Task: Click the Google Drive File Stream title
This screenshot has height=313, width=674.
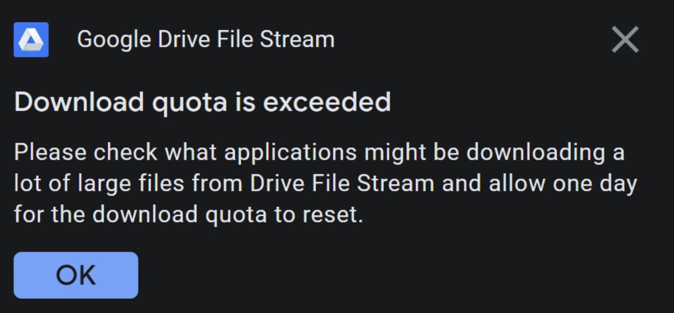Action: pyautogui.click(x=206, y=40)
